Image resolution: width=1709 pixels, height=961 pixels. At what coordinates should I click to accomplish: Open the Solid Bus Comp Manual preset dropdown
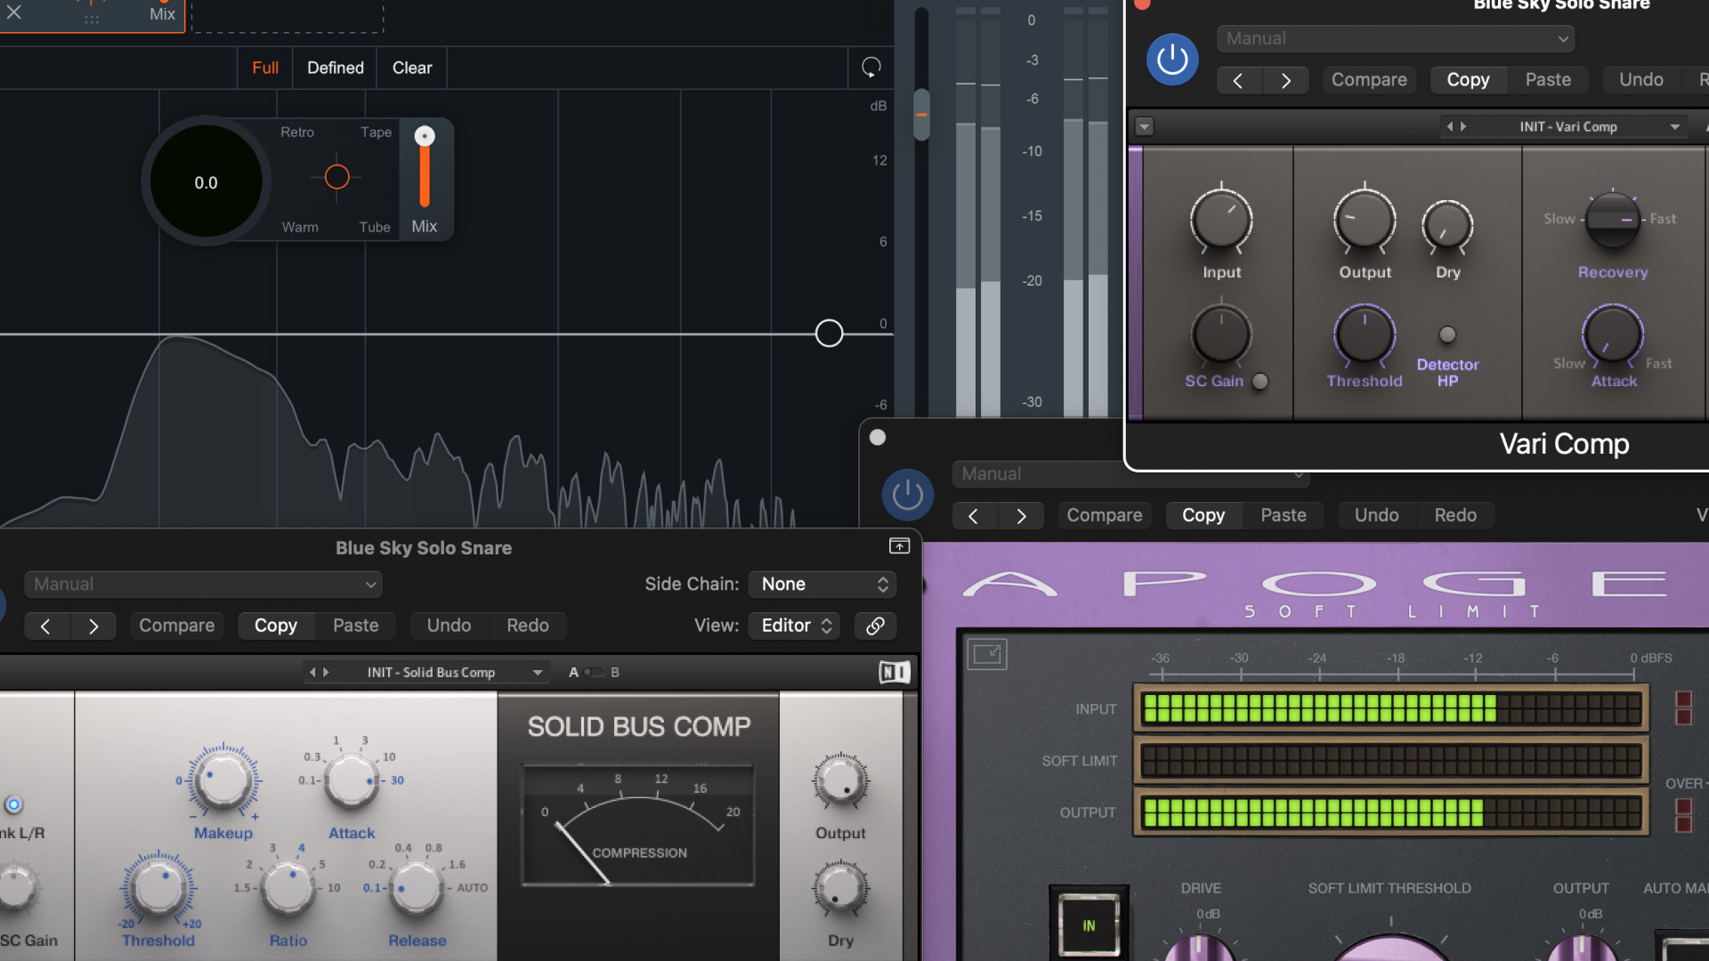(203, 585)
